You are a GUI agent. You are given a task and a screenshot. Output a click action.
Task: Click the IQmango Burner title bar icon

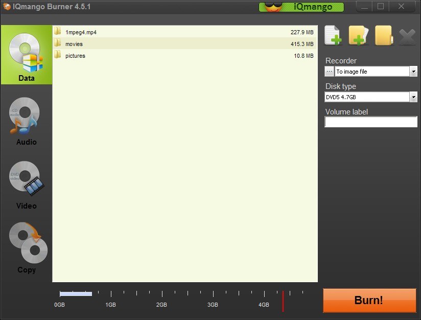coord(7,7)
